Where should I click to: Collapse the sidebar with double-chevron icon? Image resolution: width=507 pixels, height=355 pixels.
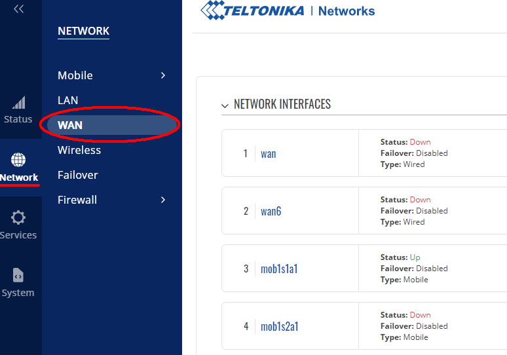19,9
